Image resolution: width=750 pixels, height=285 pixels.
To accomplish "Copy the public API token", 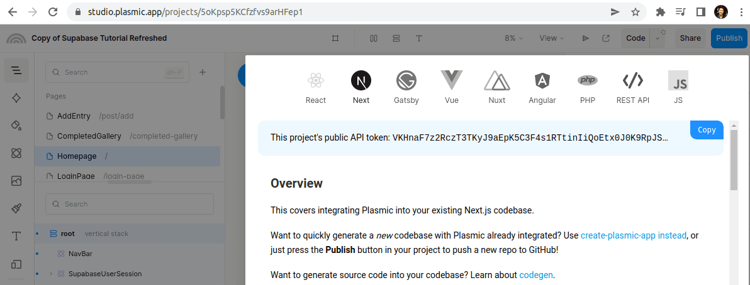I will 707,130.
